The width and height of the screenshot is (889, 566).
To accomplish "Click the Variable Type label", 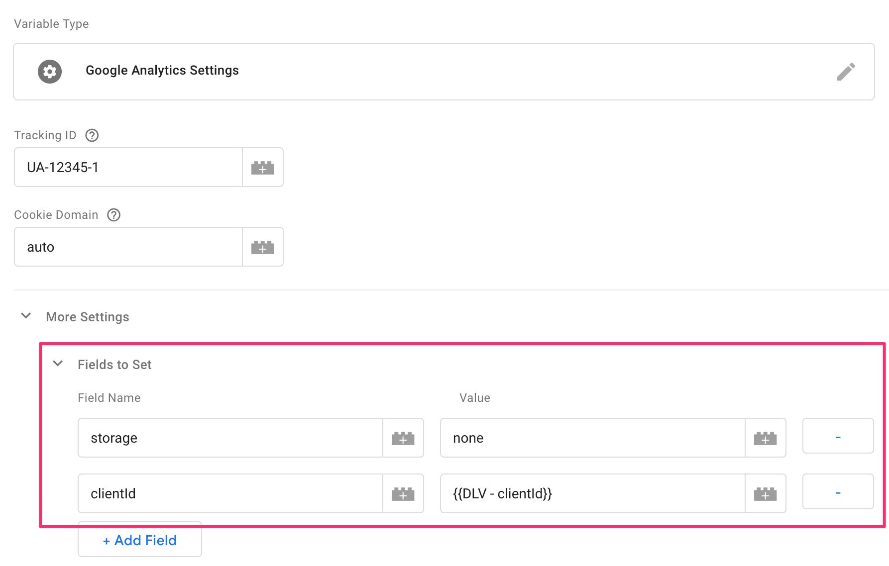I will pyautogui.click(x=51, y=24).
